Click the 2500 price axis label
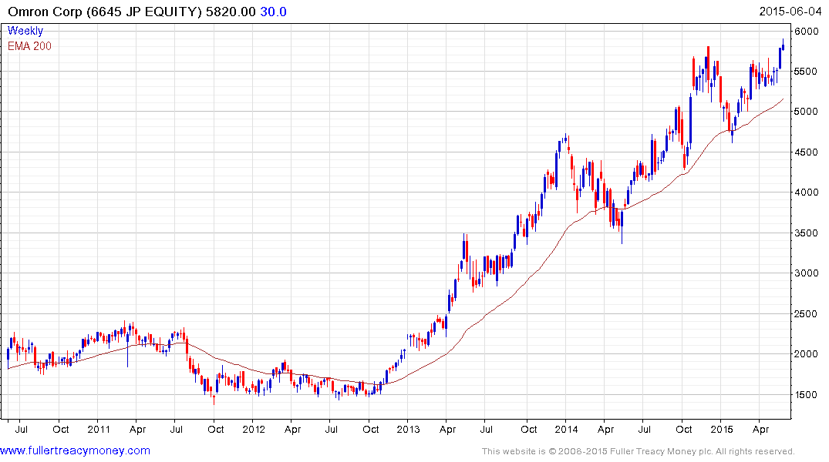The width and height of the screenshot is (829, 462). point(807,313)
